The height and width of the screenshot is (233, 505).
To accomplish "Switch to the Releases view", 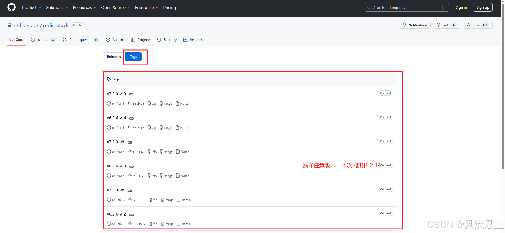I will tap(114, 57).
